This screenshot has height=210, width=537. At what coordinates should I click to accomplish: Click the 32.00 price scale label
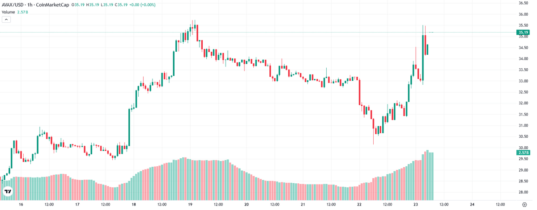pyautogui.click(x=524, y=103)
